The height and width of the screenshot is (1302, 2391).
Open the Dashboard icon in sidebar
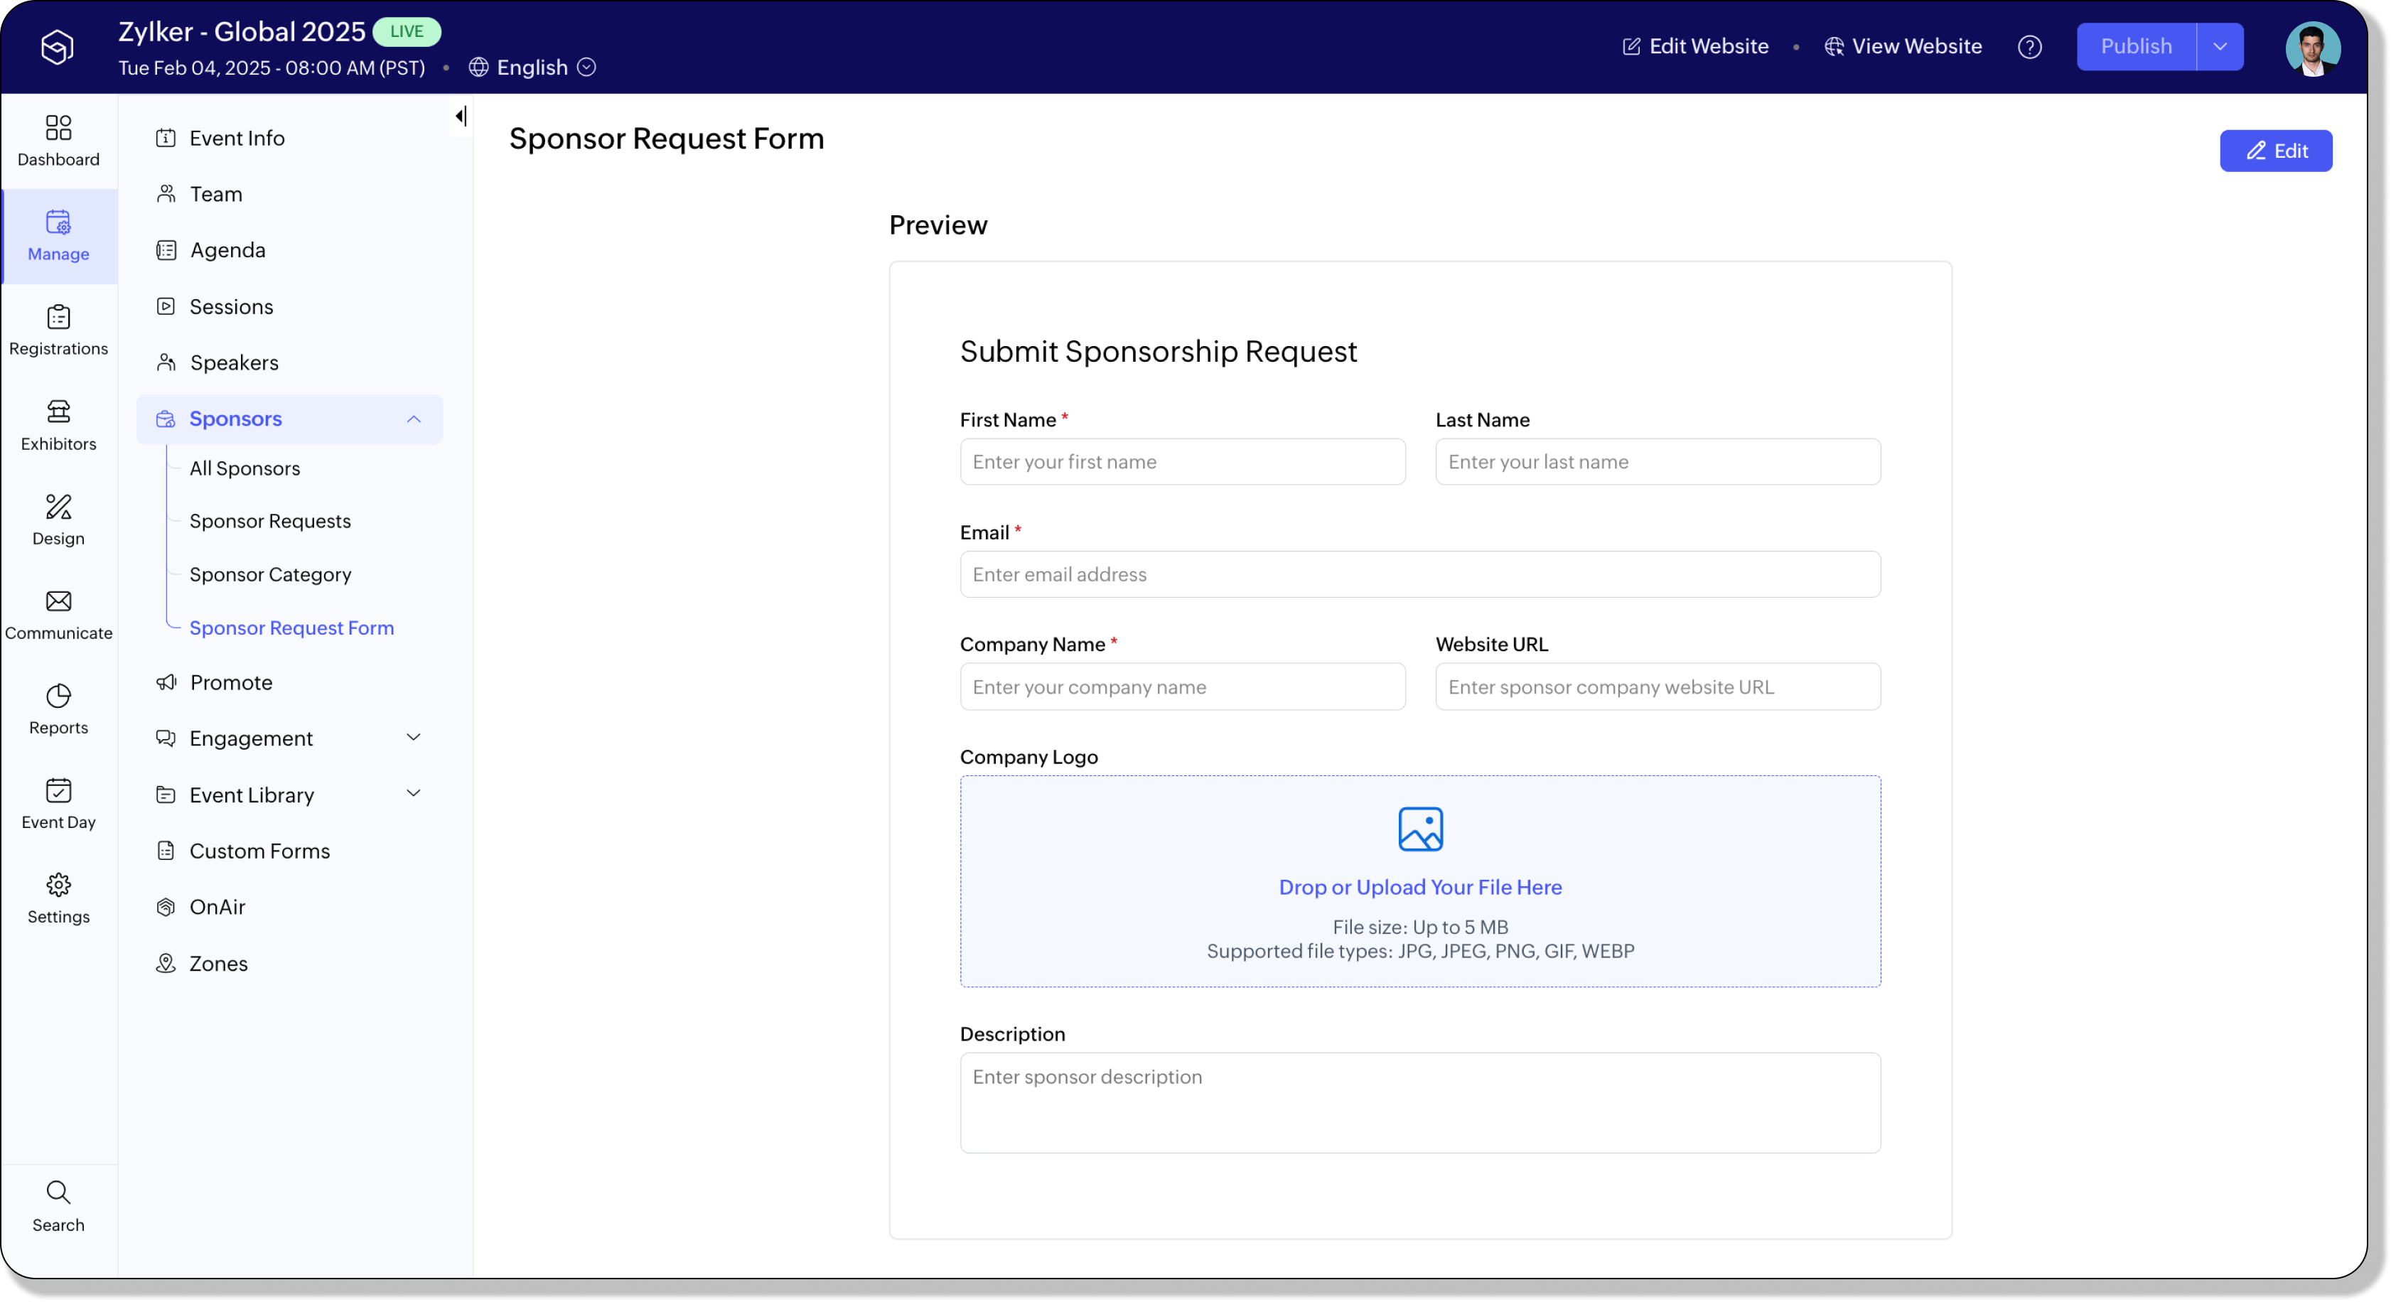[x=58, y=128]
